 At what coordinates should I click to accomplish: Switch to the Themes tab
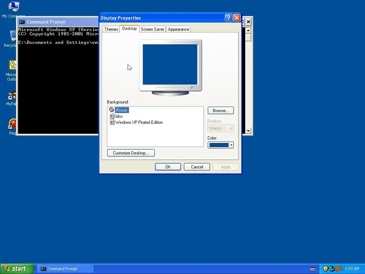(111, 29)
